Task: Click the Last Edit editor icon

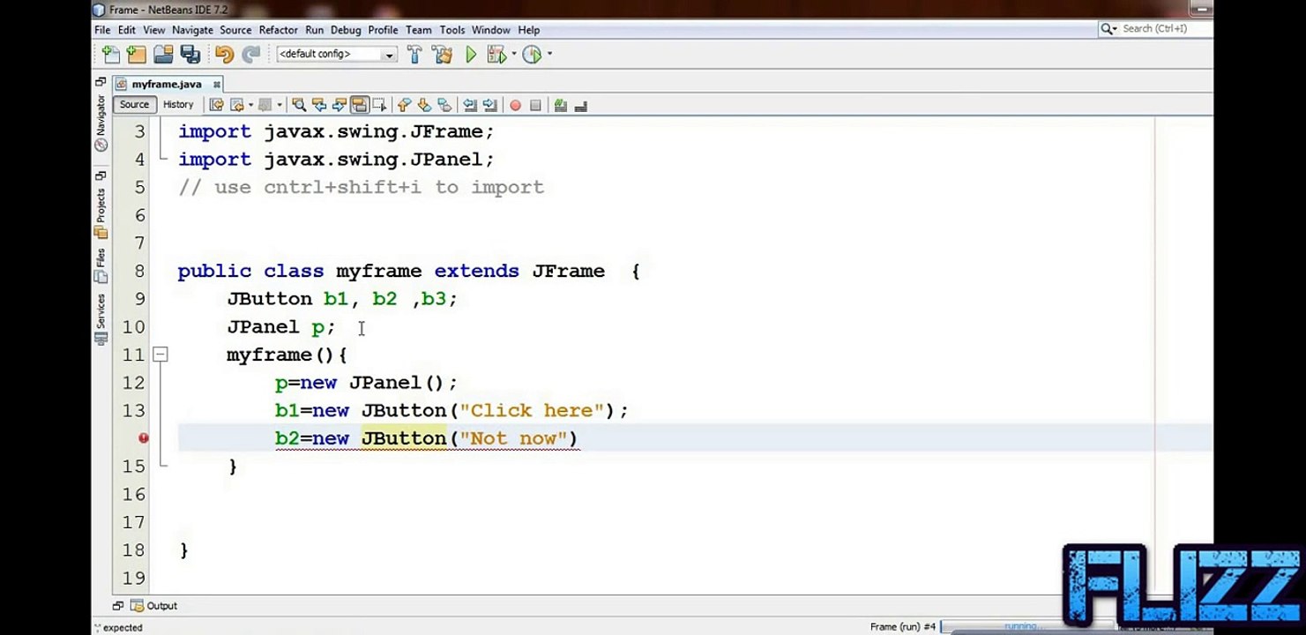Action: (x=215, y=105)
